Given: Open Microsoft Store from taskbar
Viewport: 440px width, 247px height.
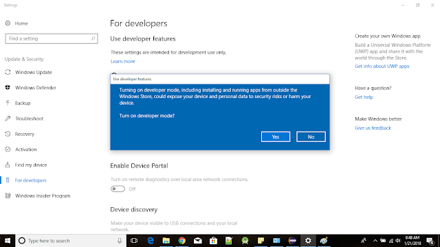Looking at the screenshot, I should coord(213,241).
